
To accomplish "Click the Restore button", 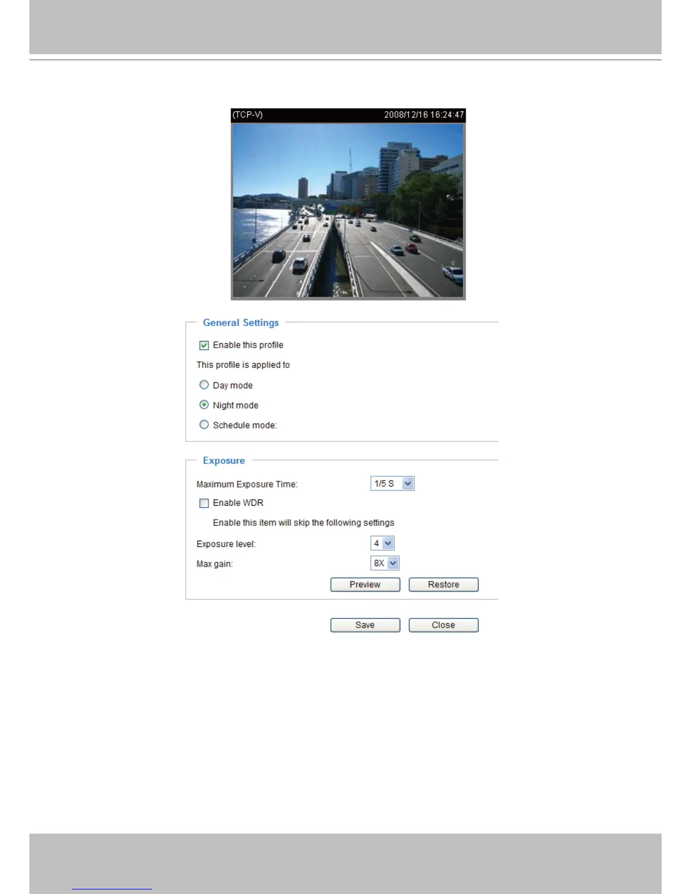I will tap(444, 585).
